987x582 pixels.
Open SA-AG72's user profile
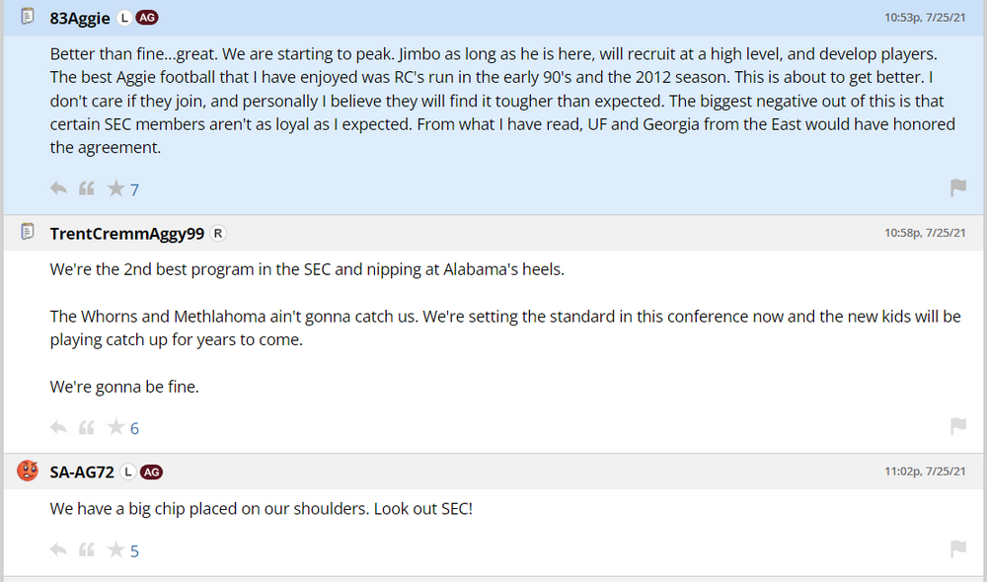point(82,472)
